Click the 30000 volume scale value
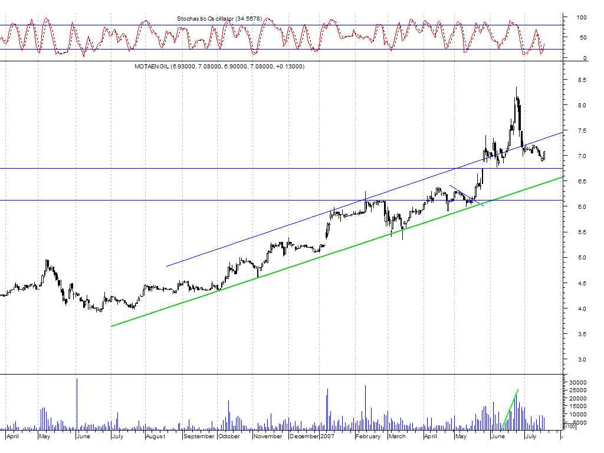Viewport: 604px width, 453px height. pos(578,382)
